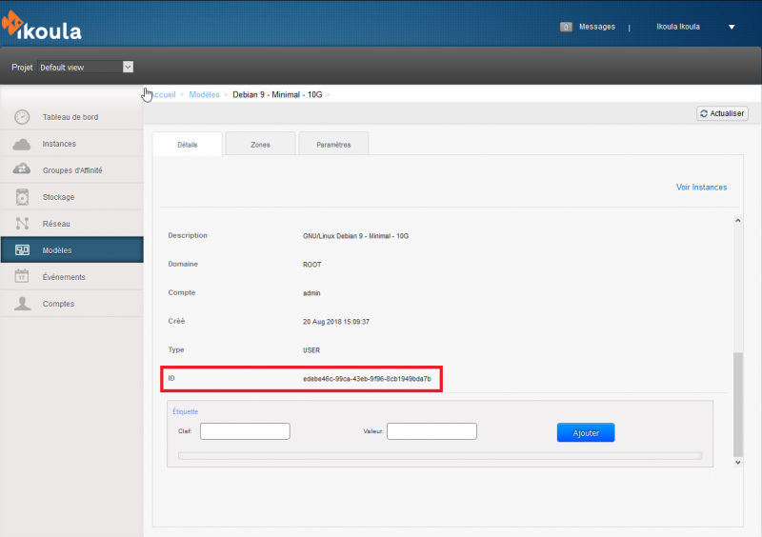Focus the Valeur input field

coord(431,431)
